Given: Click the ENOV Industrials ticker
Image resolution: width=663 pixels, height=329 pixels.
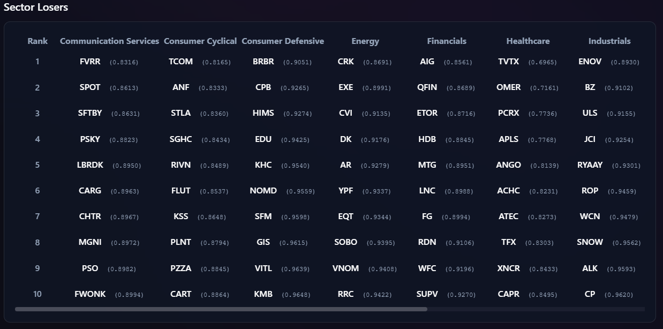Looking at the screenshot, I should [x=590, y=62].
